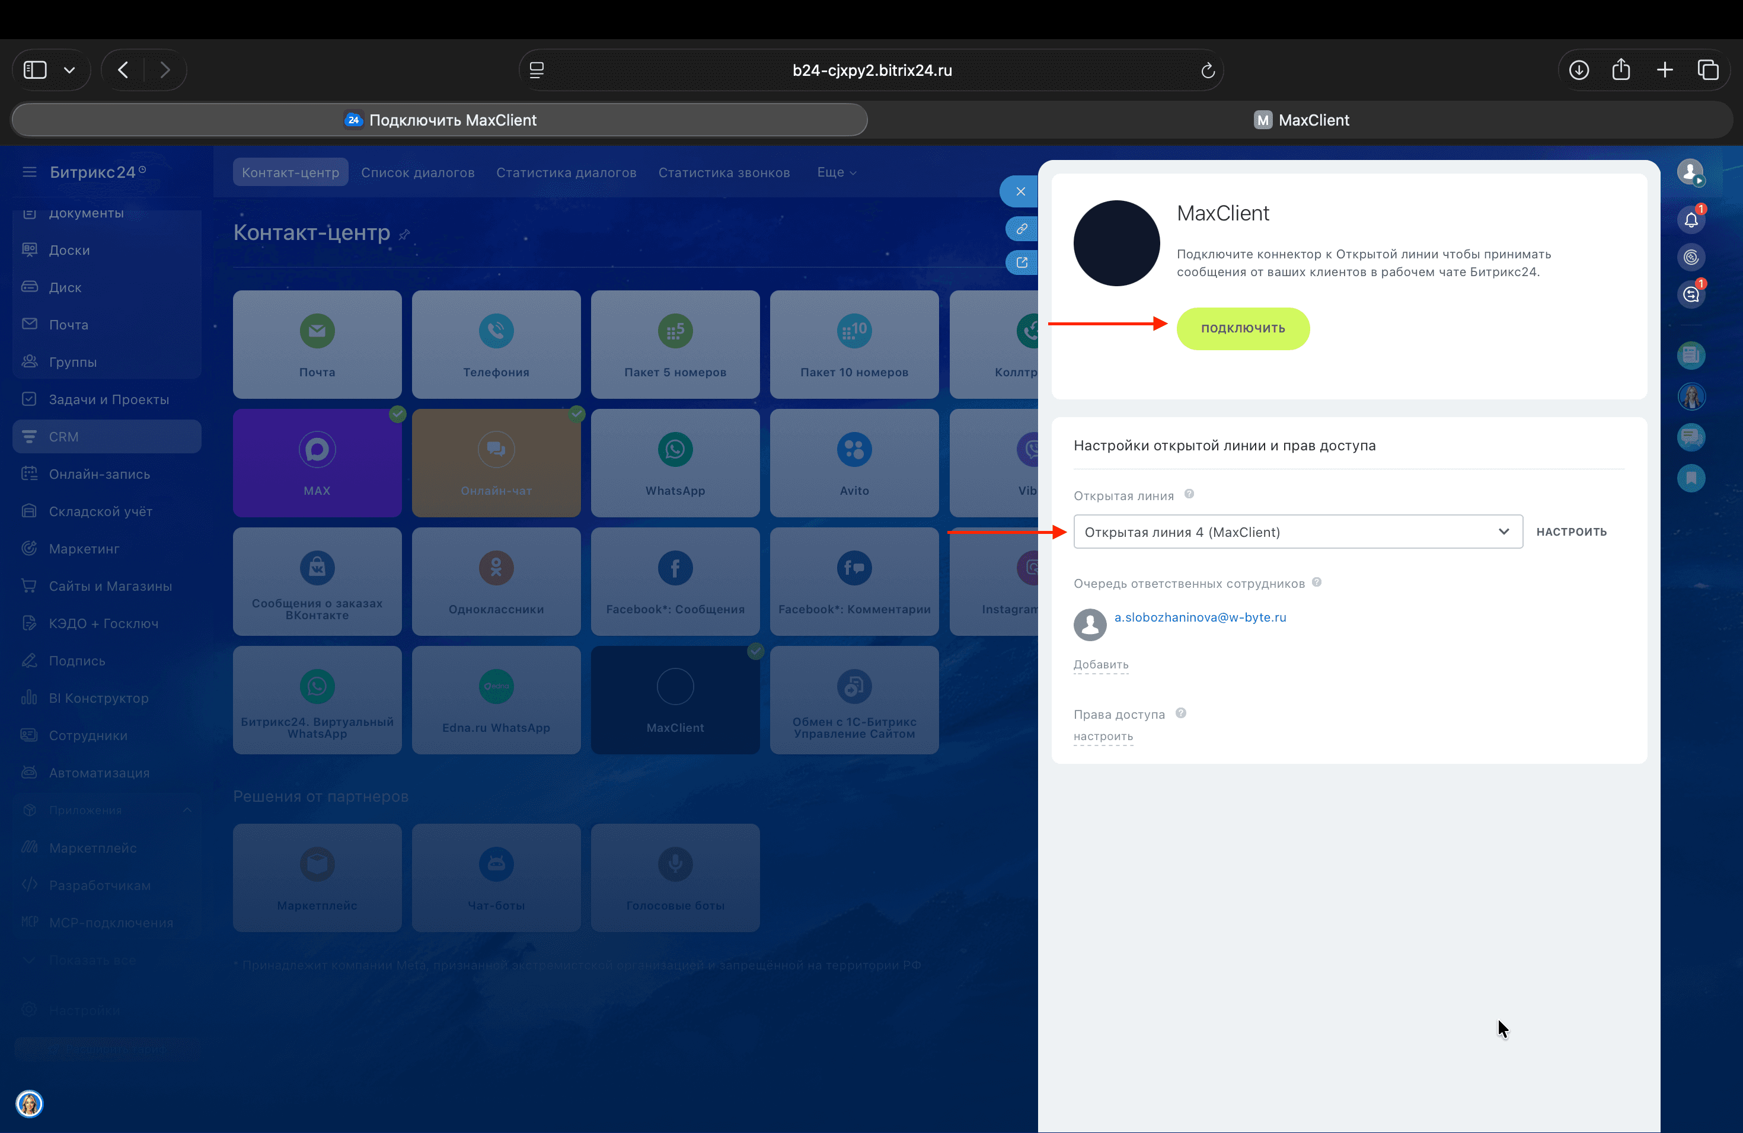1743x1133 pixels.
Task: Click the user profile avatar top right
Action: tap(1691, 172)
